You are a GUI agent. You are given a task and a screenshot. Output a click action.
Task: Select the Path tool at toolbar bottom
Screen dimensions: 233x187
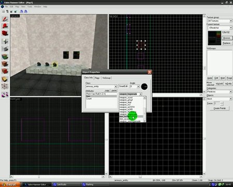click(x=5, y=95)
